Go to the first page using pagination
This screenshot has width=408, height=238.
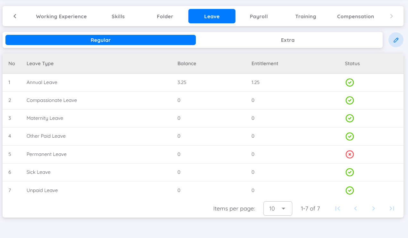click(337, 208)
